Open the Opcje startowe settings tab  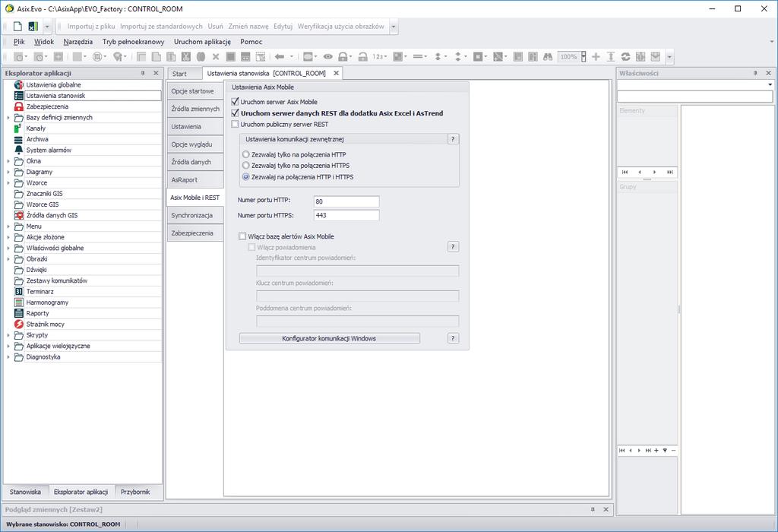coord(195,91)
